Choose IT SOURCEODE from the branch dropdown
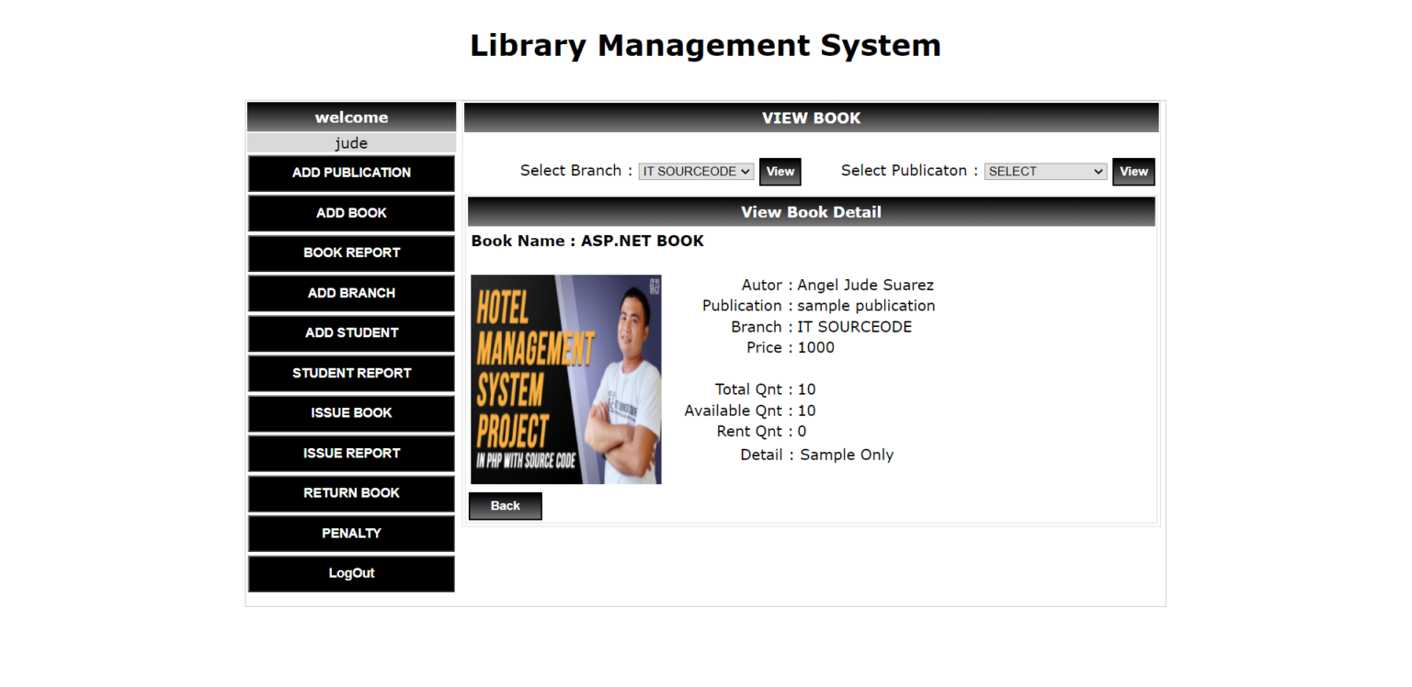The image size is (1412, 687). [x=689, y=171]
